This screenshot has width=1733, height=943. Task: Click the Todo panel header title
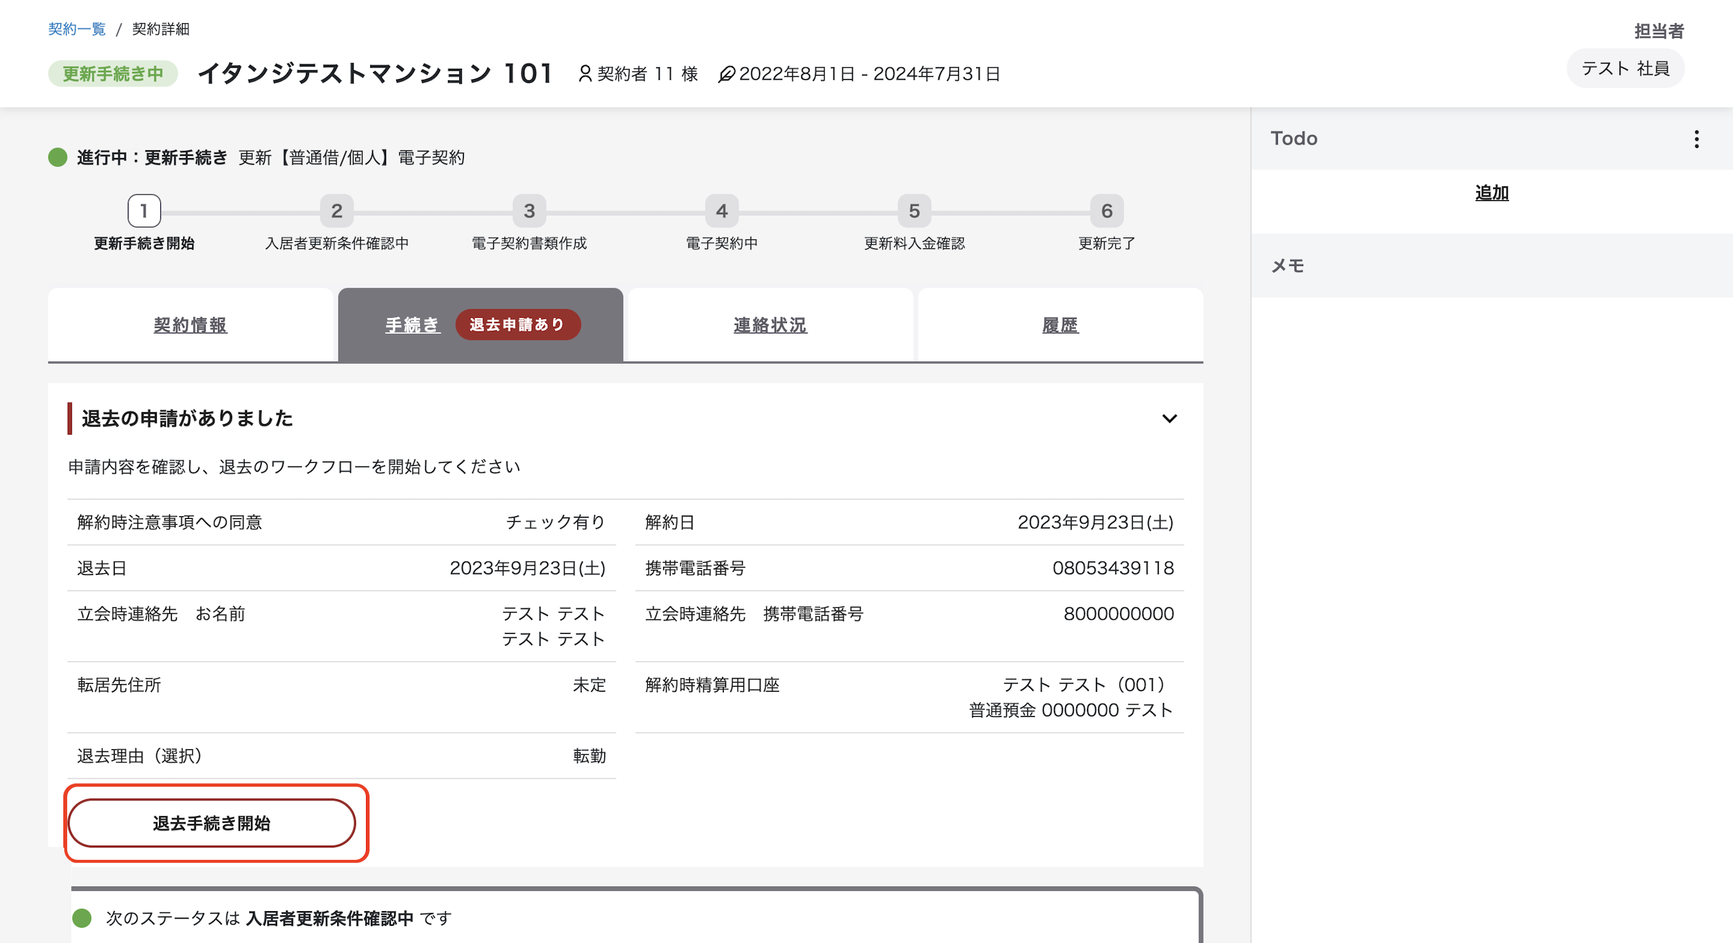coord(1294,139)
